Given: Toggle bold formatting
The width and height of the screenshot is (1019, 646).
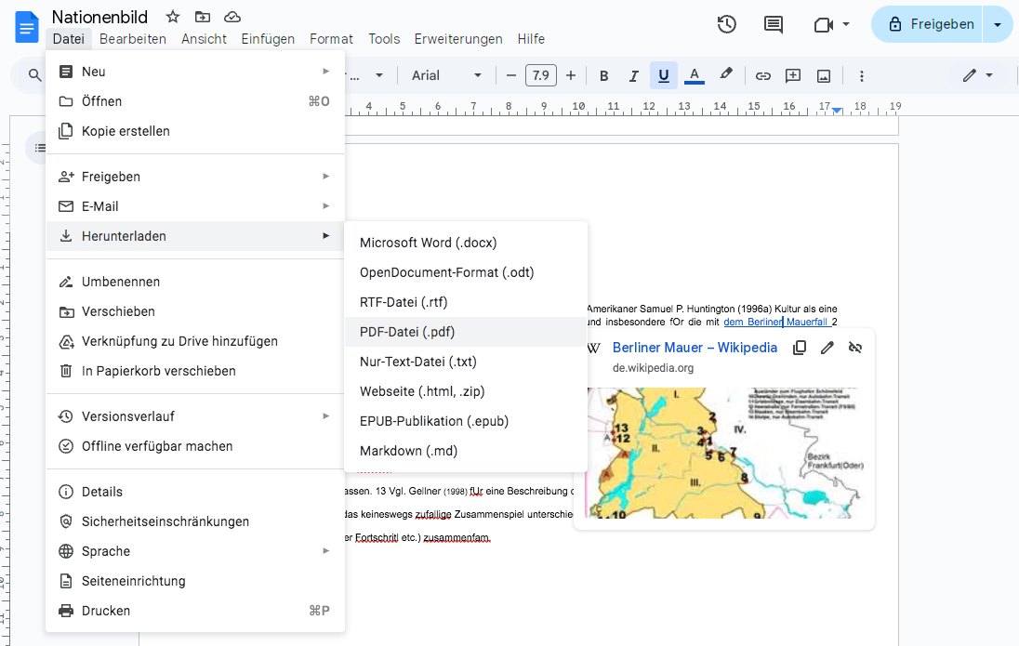Looking at the screenshot, I should [603, 76].
